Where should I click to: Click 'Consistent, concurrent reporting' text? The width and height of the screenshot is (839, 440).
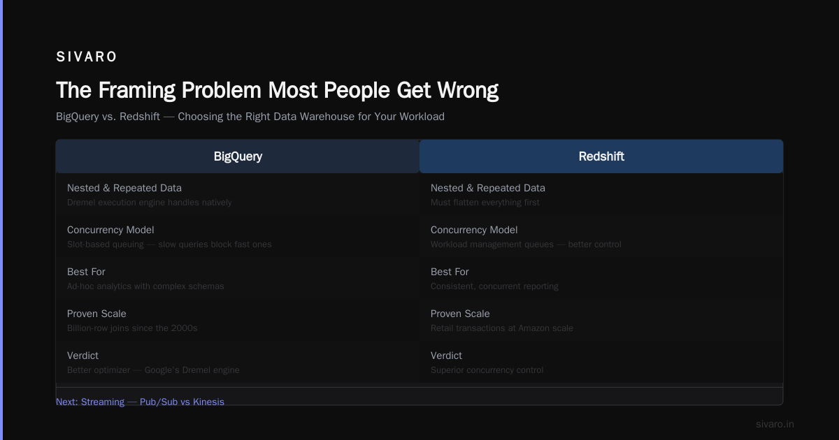coord(494,286)
